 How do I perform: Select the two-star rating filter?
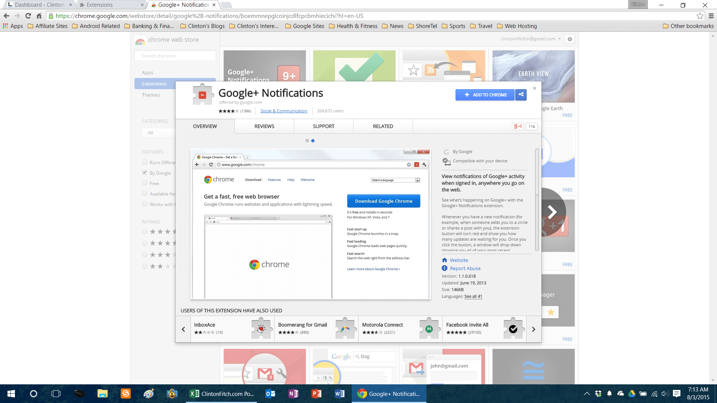(x=145, y=266)
